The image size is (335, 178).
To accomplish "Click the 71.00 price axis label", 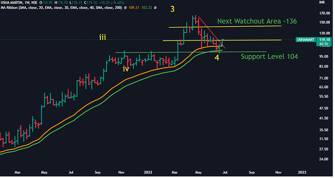I will (x=324, y=78).
